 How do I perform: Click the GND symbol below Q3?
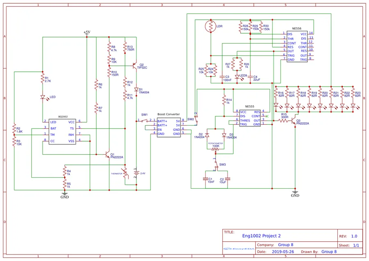point(295,194)
